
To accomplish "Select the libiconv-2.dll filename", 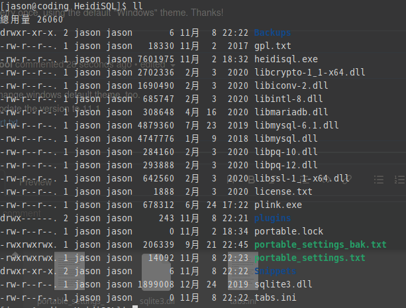I will pyautogui.click(x=291, y=85).
